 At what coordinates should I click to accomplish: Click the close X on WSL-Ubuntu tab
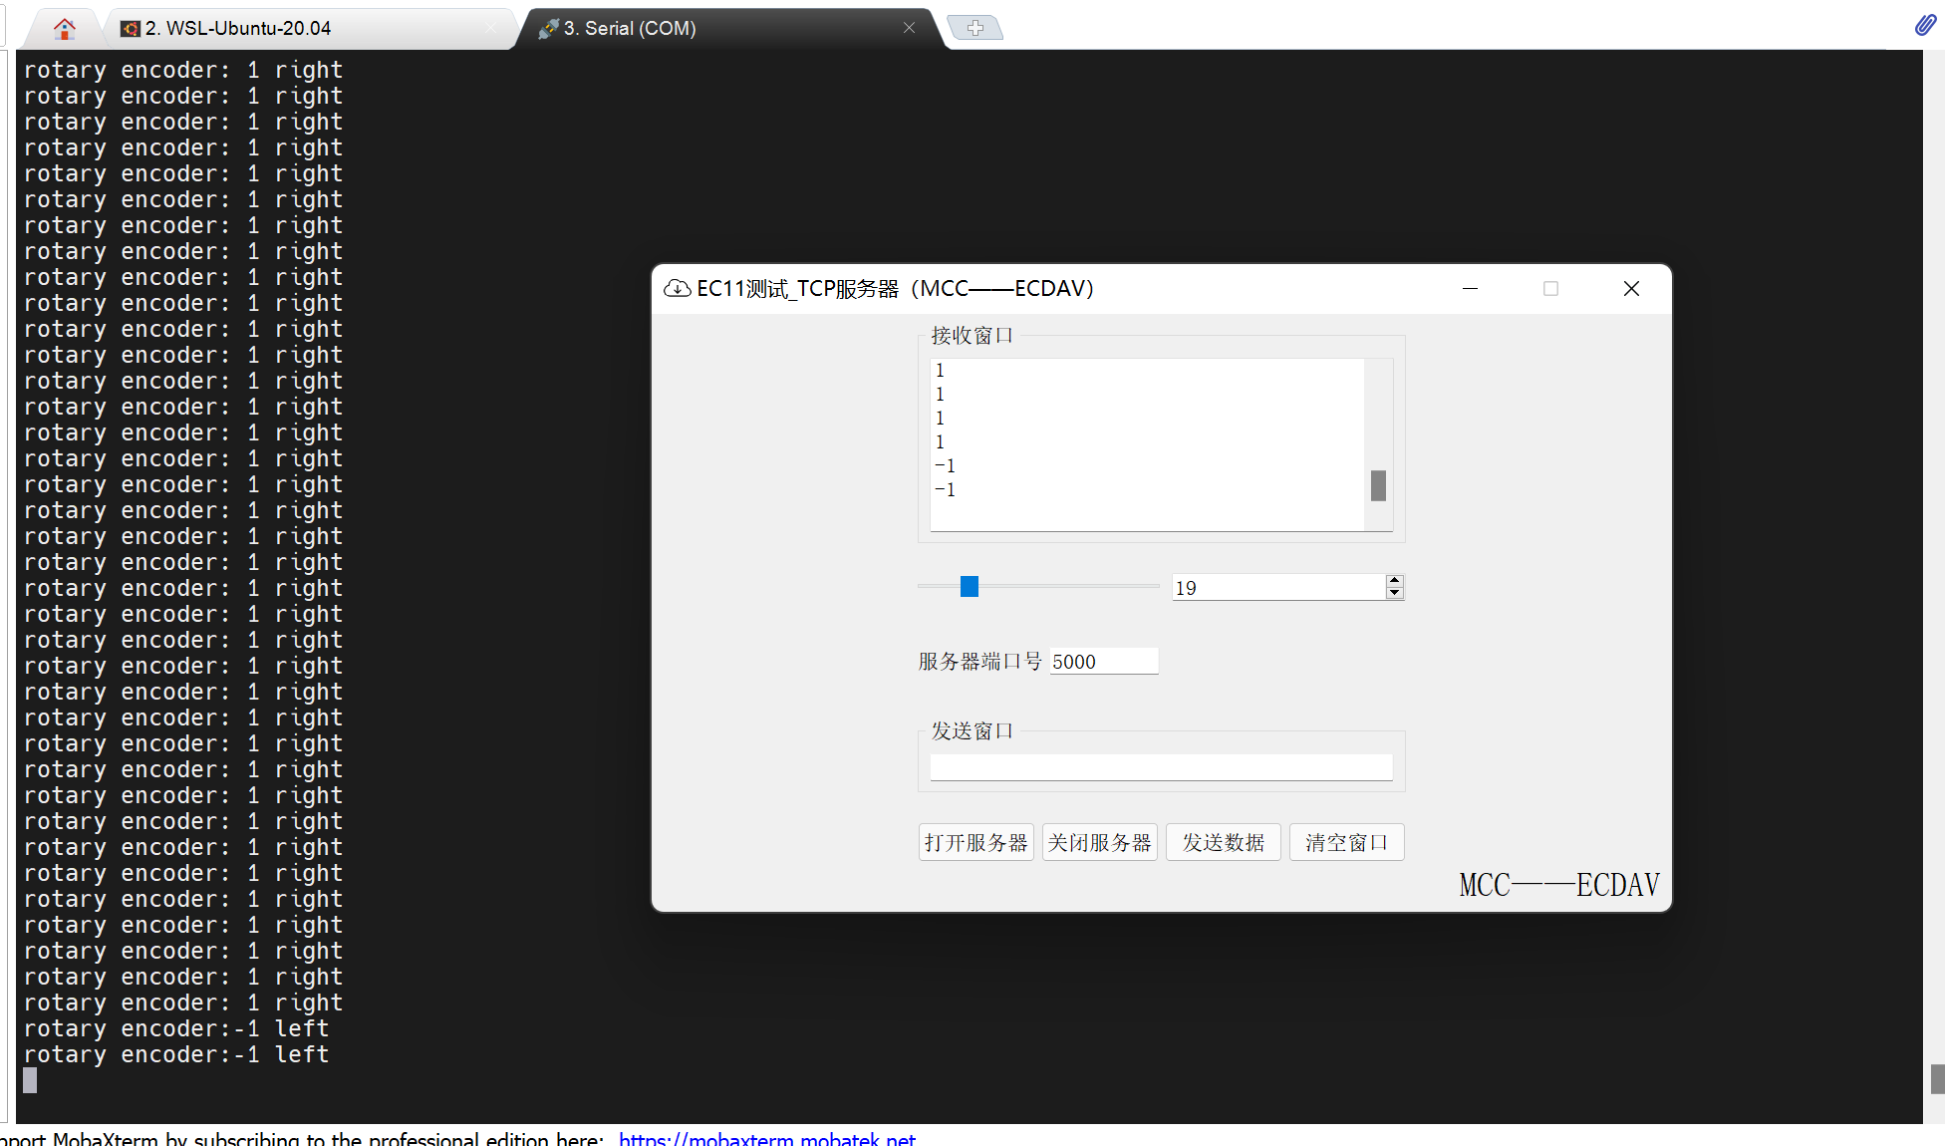489,28
